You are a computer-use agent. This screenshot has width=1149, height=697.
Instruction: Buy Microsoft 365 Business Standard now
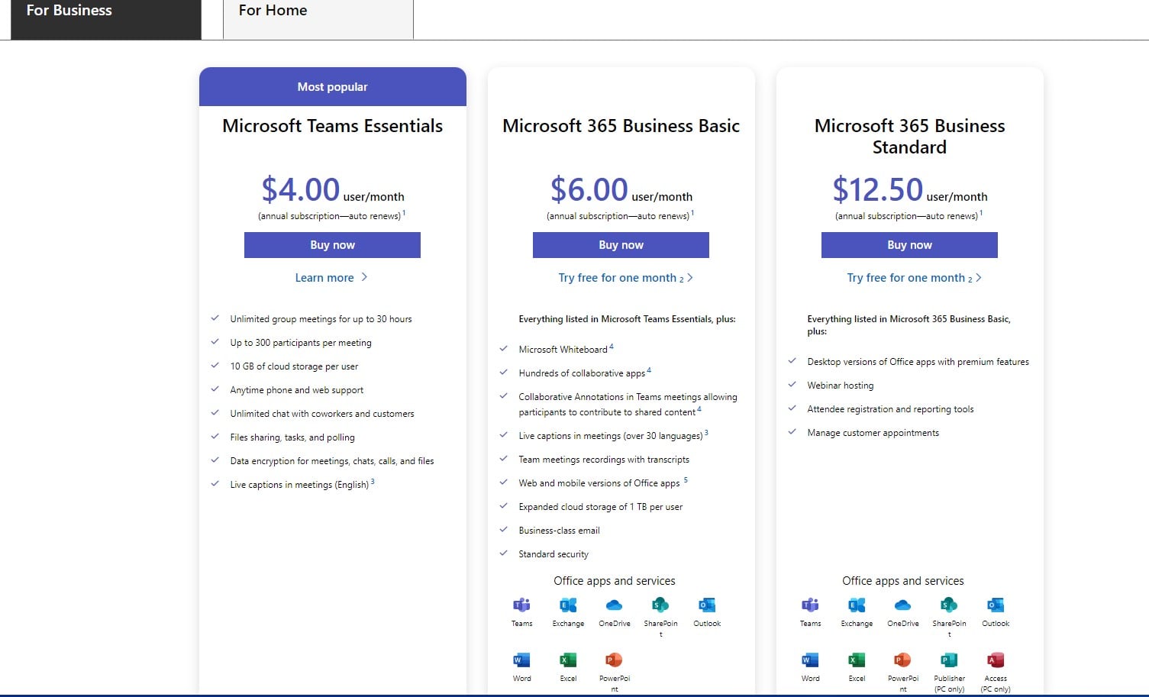coord(909,245)
